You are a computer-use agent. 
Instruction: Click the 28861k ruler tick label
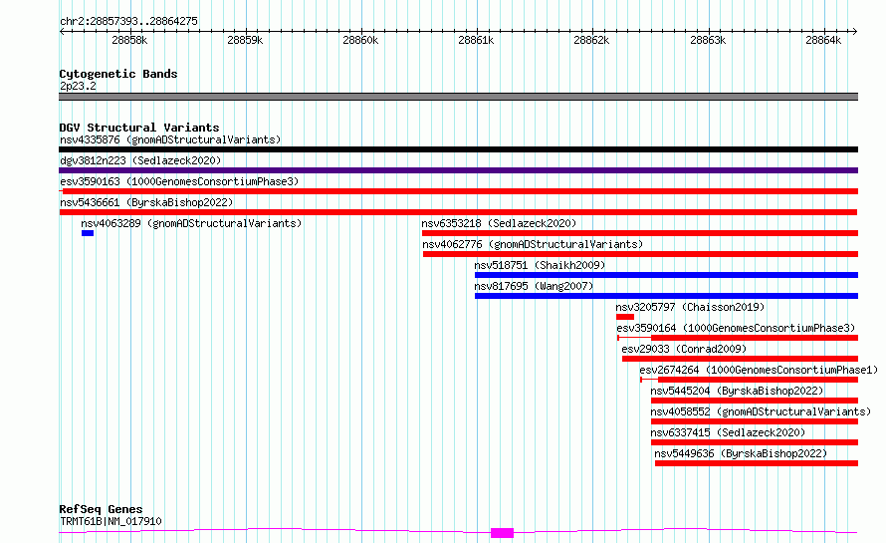pos(476,40)
